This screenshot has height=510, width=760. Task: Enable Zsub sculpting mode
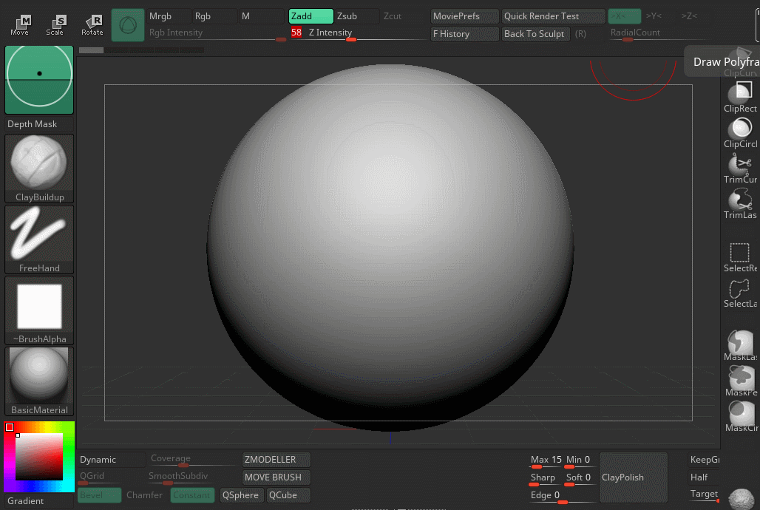(356, 16)
